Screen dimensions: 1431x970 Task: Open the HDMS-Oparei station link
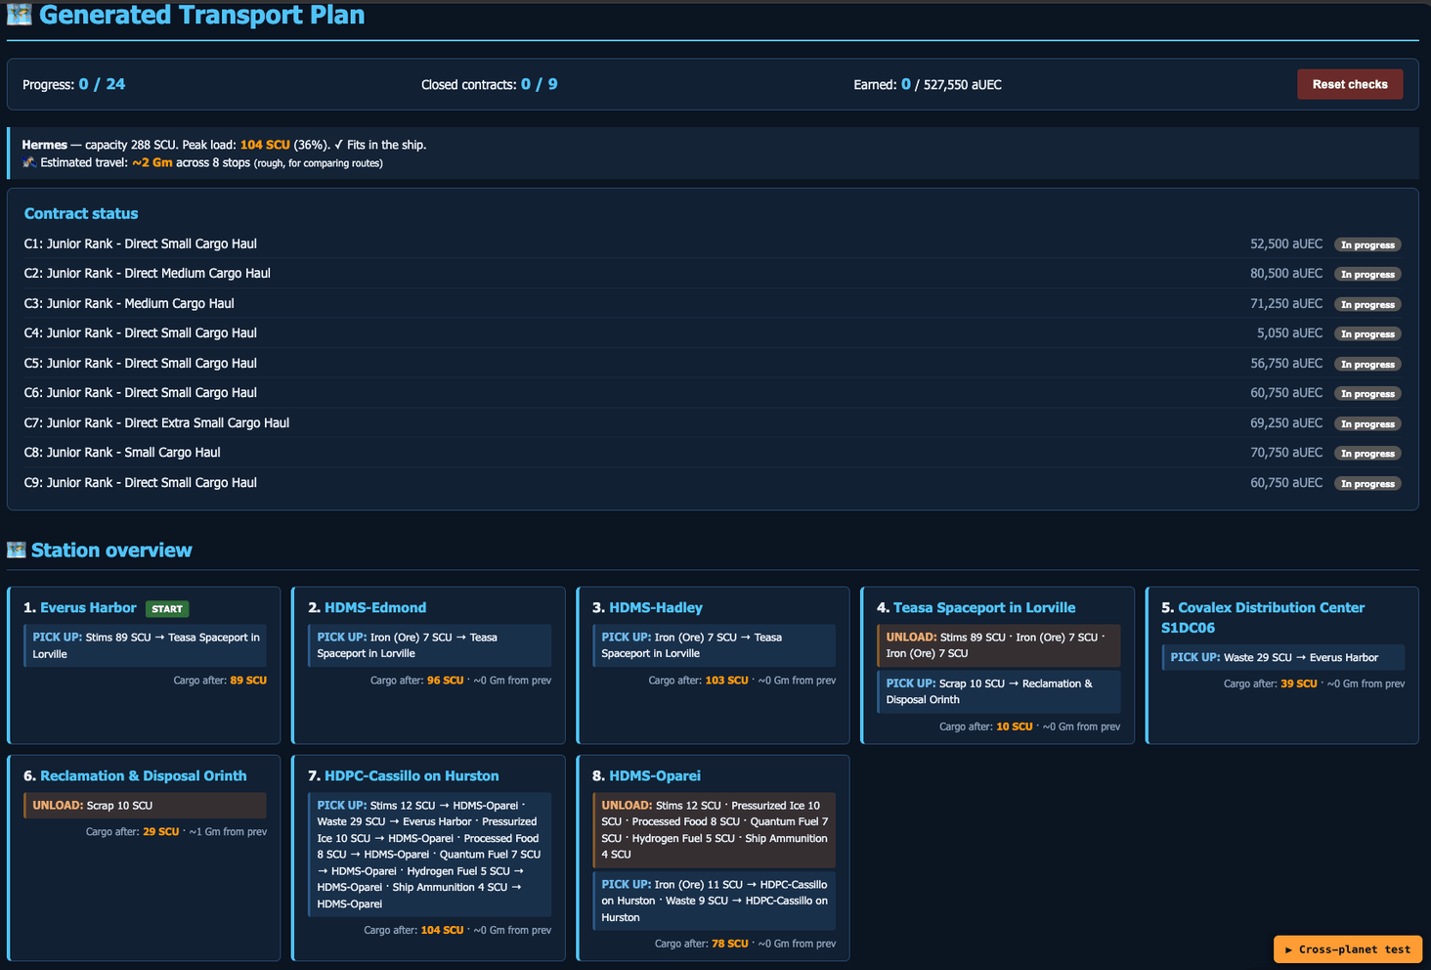tap(655, 776)
